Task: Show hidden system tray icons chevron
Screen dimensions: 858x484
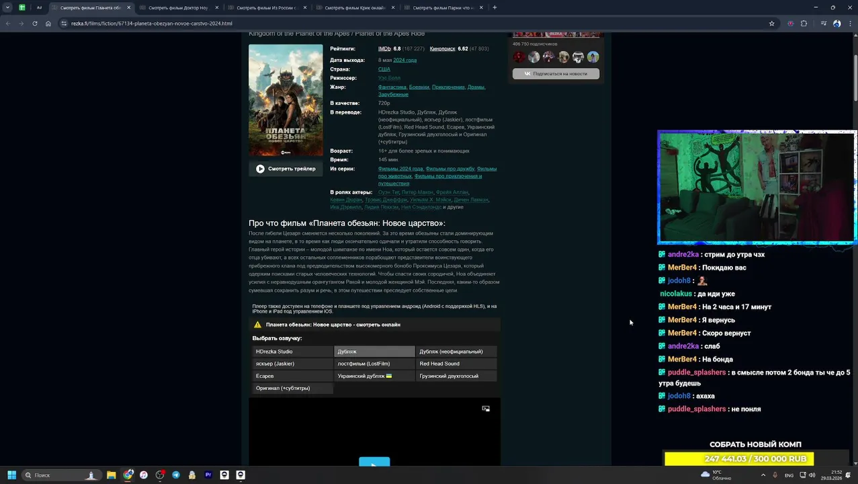Action: (x=763, y=475)
